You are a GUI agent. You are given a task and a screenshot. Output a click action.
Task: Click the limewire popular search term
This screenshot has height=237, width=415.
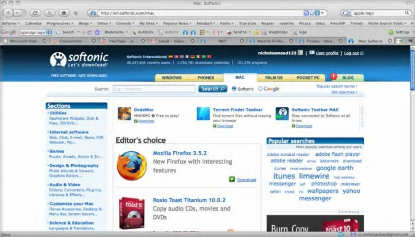(x=314, y=176)
